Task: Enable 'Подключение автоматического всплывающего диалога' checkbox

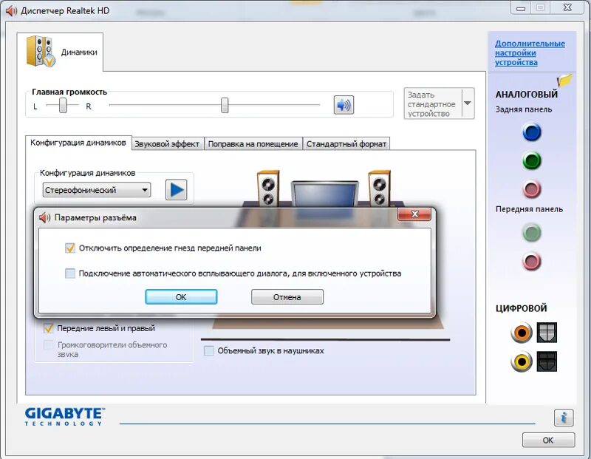Action: pos(70,273)
